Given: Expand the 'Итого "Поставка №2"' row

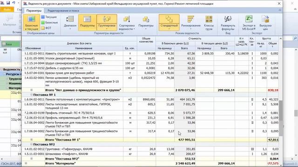Looking at the screenshot, I should coord(32,159).
